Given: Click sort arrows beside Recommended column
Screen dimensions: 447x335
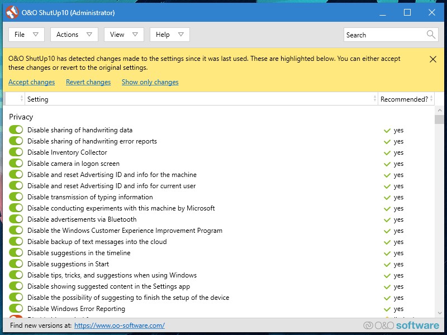Looking at the screenshot, I should 432,99.
